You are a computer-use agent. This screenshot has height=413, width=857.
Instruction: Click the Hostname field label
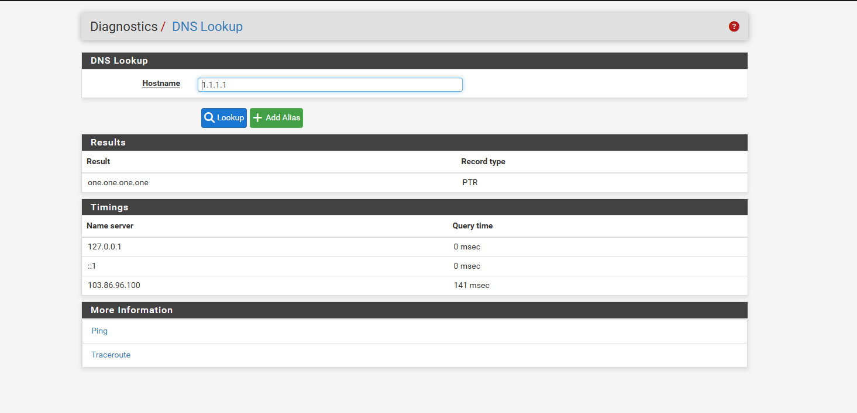click(161, 84)
